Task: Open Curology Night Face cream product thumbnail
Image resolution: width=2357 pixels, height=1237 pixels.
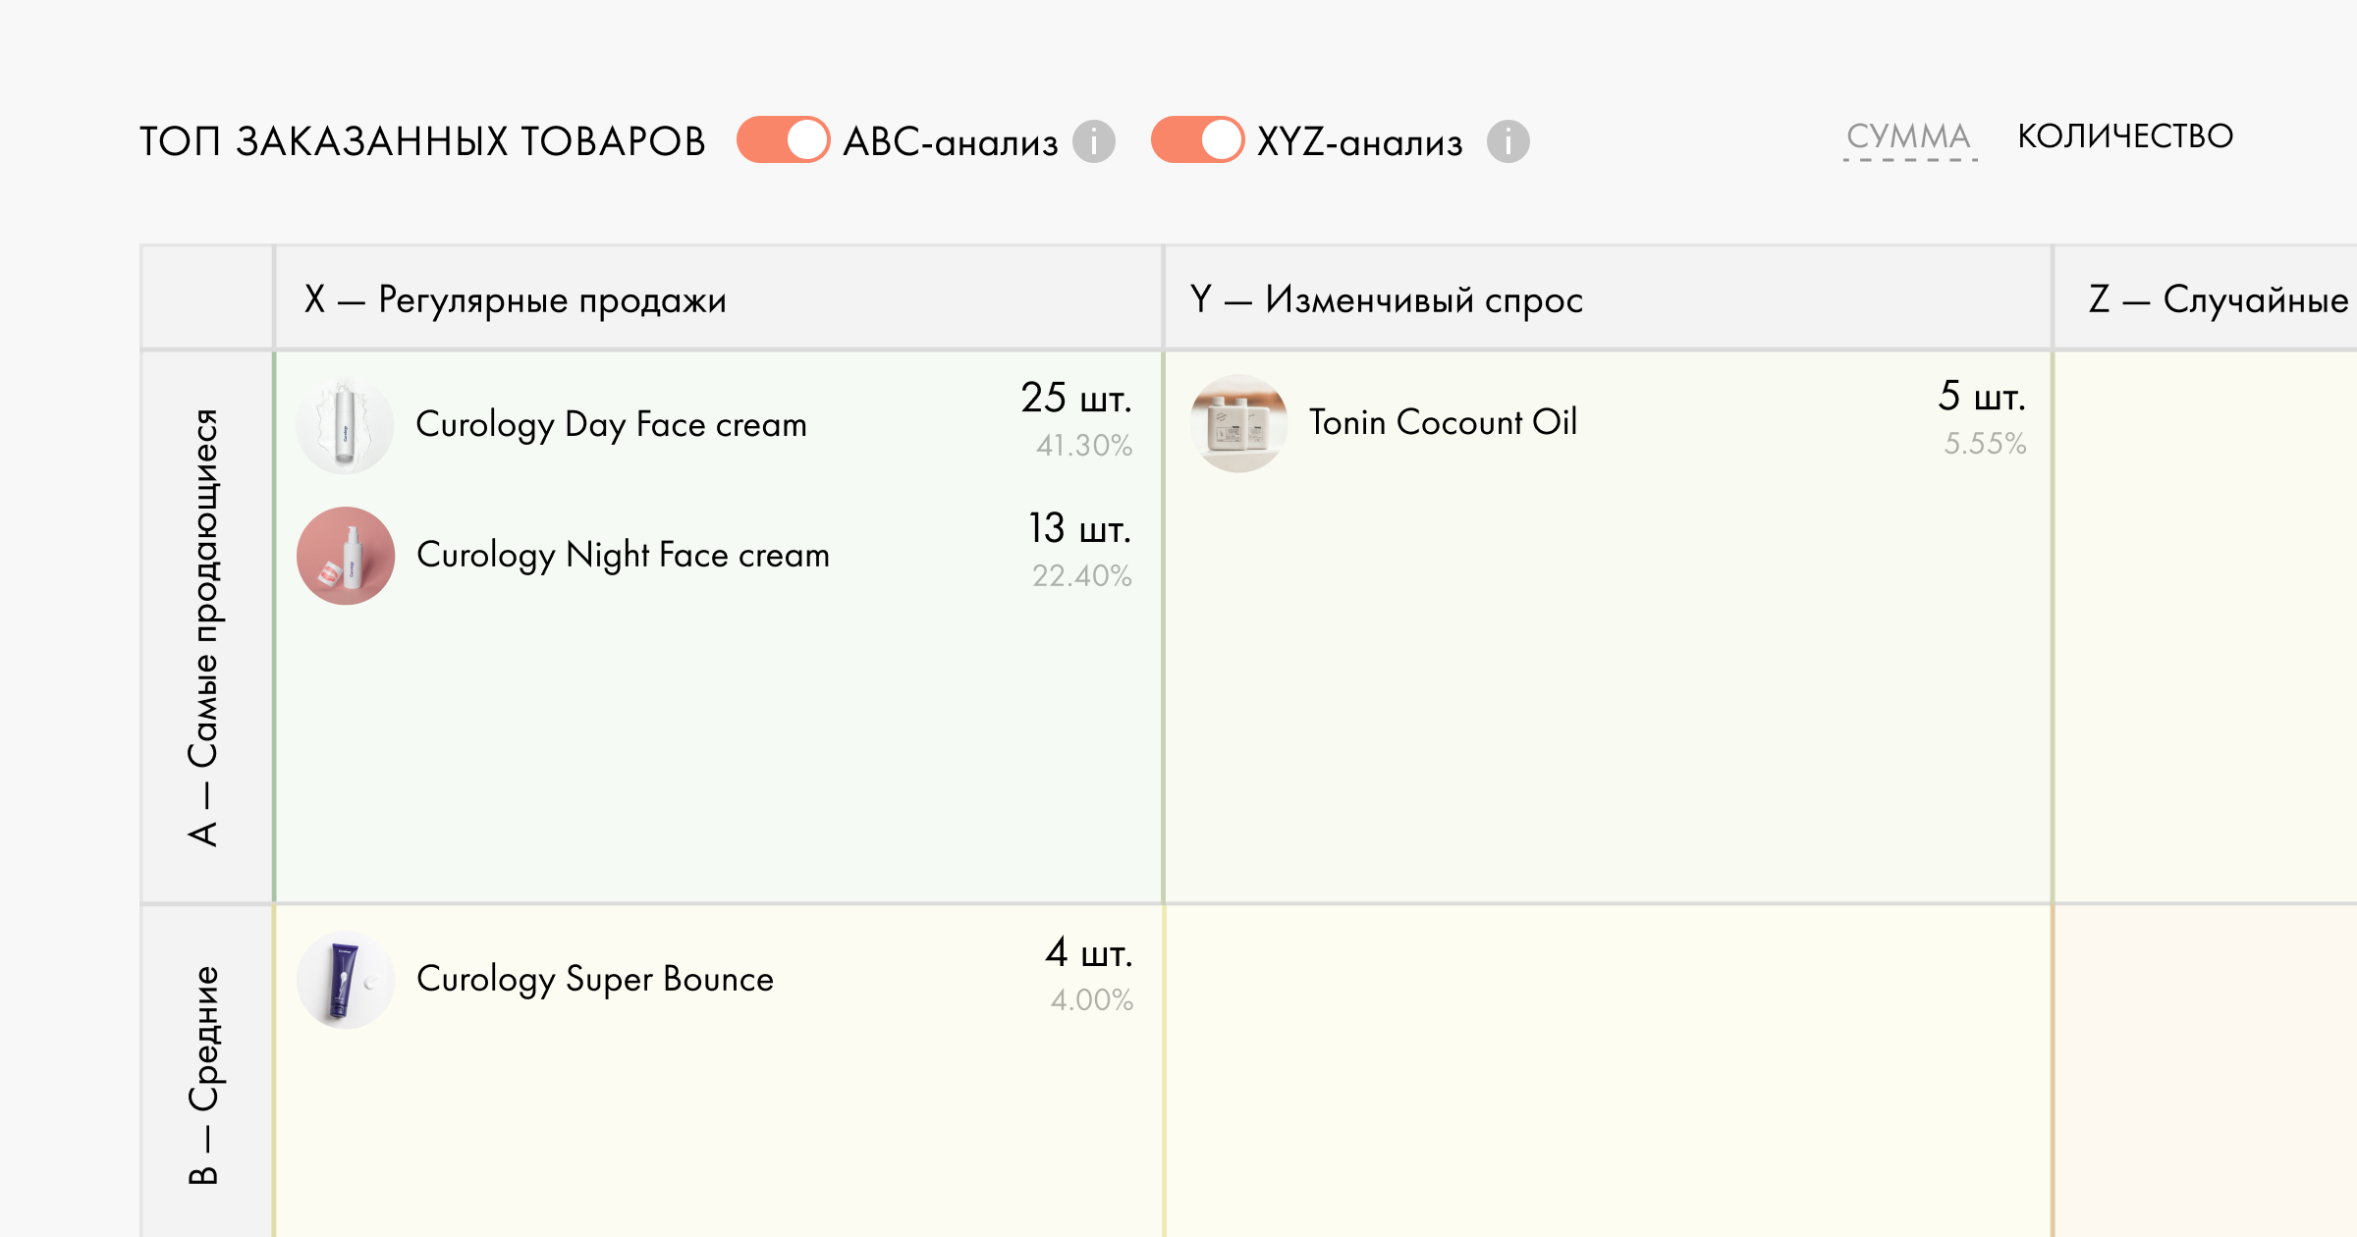Action: 345,556
